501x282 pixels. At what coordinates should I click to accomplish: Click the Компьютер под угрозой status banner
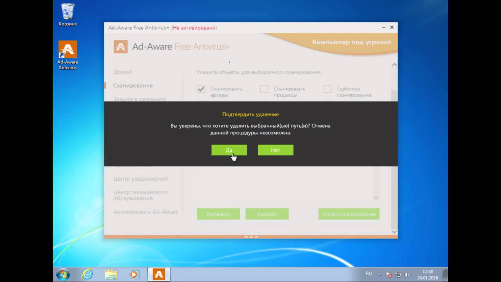(x=351, y=42)
